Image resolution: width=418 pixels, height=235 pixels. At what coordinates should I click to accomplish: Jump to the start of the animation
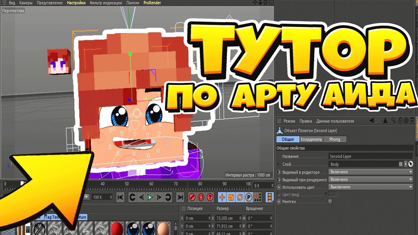(x=121, y=197)
